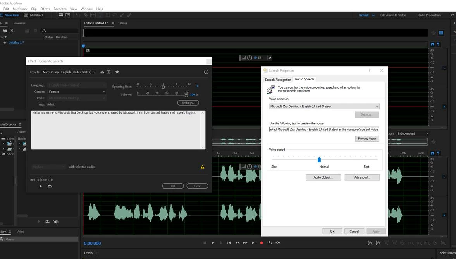Open file icon in Files panel
This screenshot has width=456, height=259.
click(x=5, y=31)
